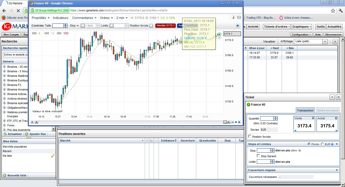This screenshot has height=187, width=345.
Task: Click the drag grip on chart scrollbar
Action: point(225,122)
